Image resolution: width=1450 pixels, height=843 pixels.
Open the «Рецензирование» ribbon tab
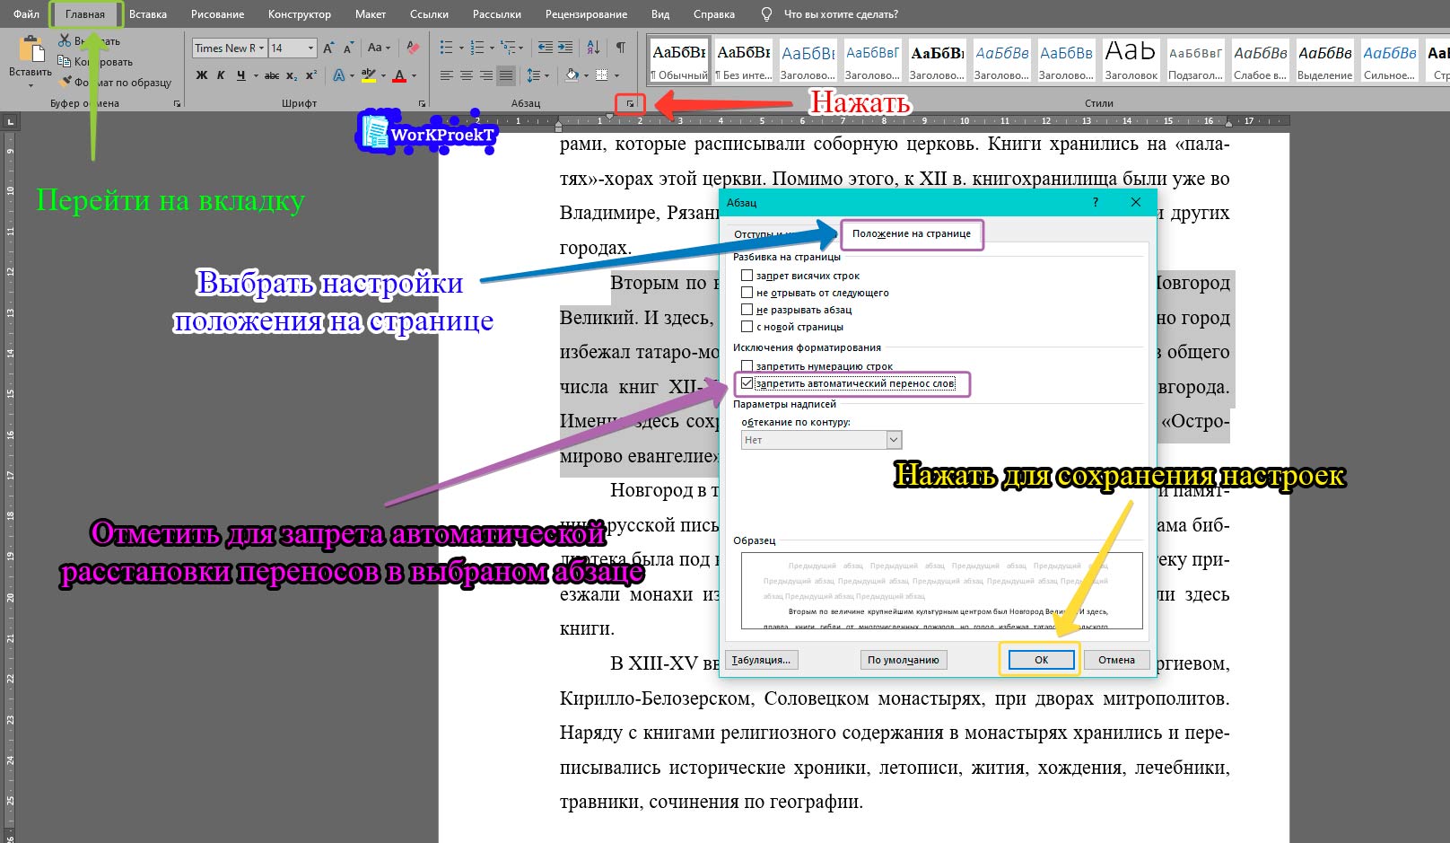pos(586,13)
